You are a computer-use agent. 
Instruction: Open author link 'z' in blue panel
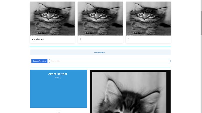(60, 78)
